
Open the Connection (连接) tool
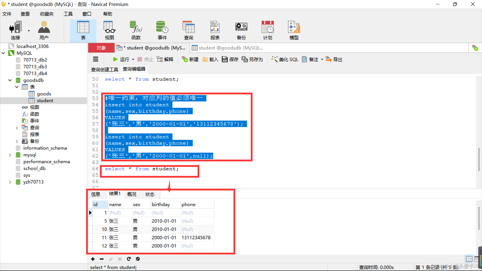tap(15, 31)
